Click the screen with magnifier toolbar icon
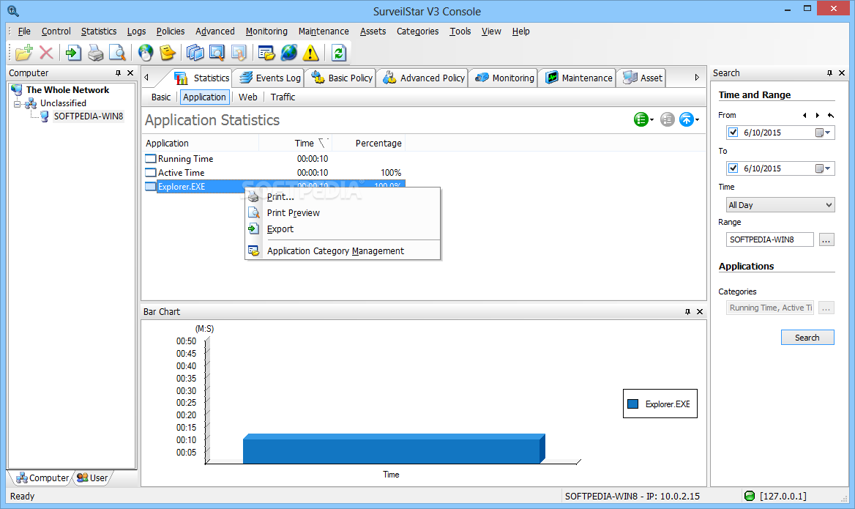Viewport: 855px width, 509px height. (217, 53)
